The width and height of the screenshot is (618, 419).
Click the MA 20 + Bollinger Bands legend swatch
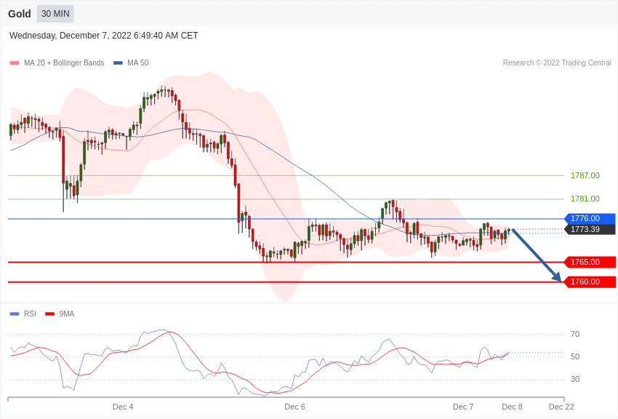(15, 63)
